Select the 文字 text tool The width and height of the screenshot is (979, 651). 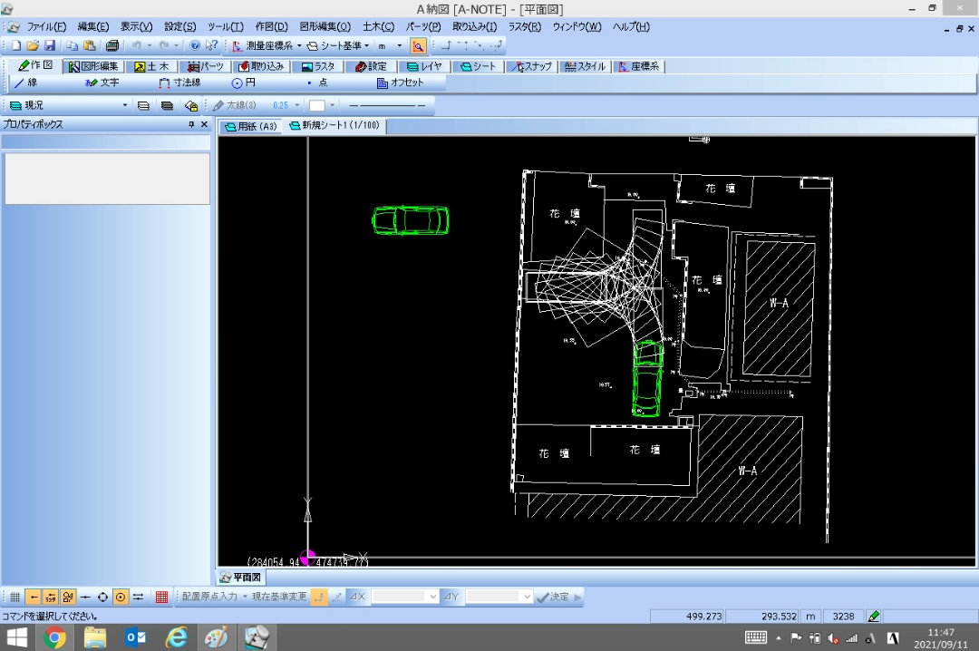102,83
